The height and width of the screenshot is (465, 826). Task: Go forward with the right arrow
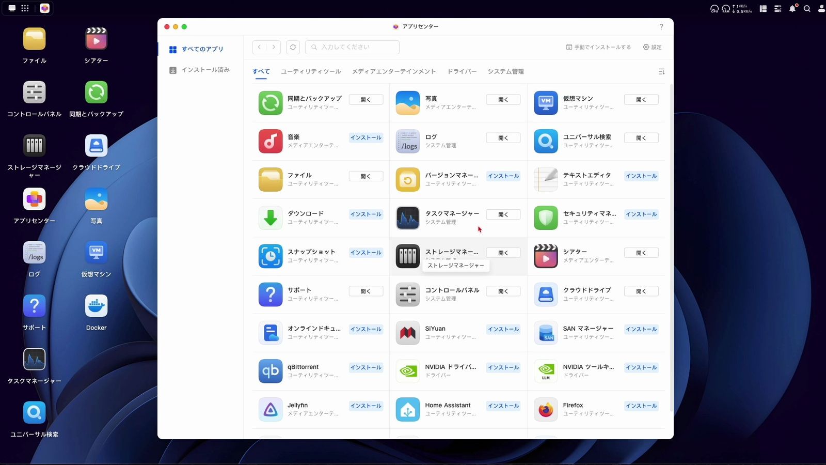(274, 47)
